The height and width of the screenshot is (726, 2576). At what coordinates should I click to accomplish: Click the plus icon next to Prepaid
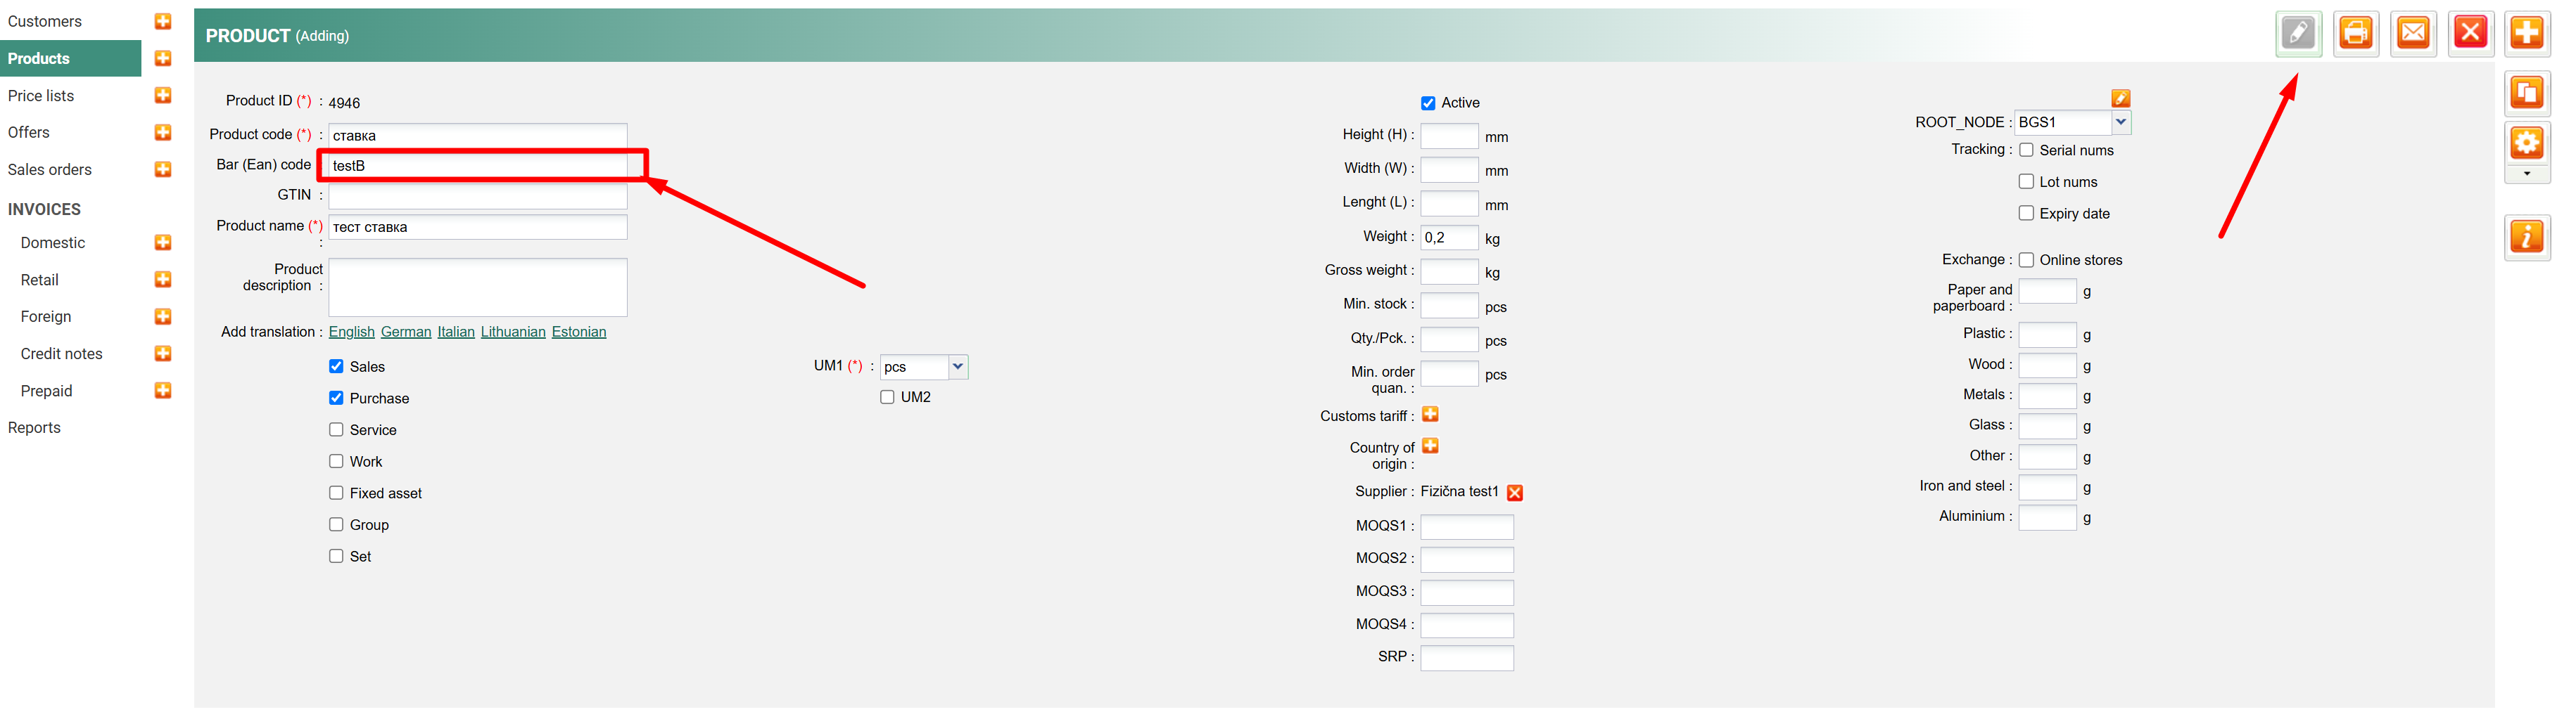click(163, 391)
